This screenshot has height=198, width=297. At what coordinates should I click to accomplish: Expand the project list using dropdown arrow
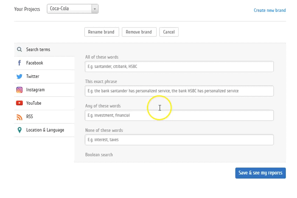95,9
